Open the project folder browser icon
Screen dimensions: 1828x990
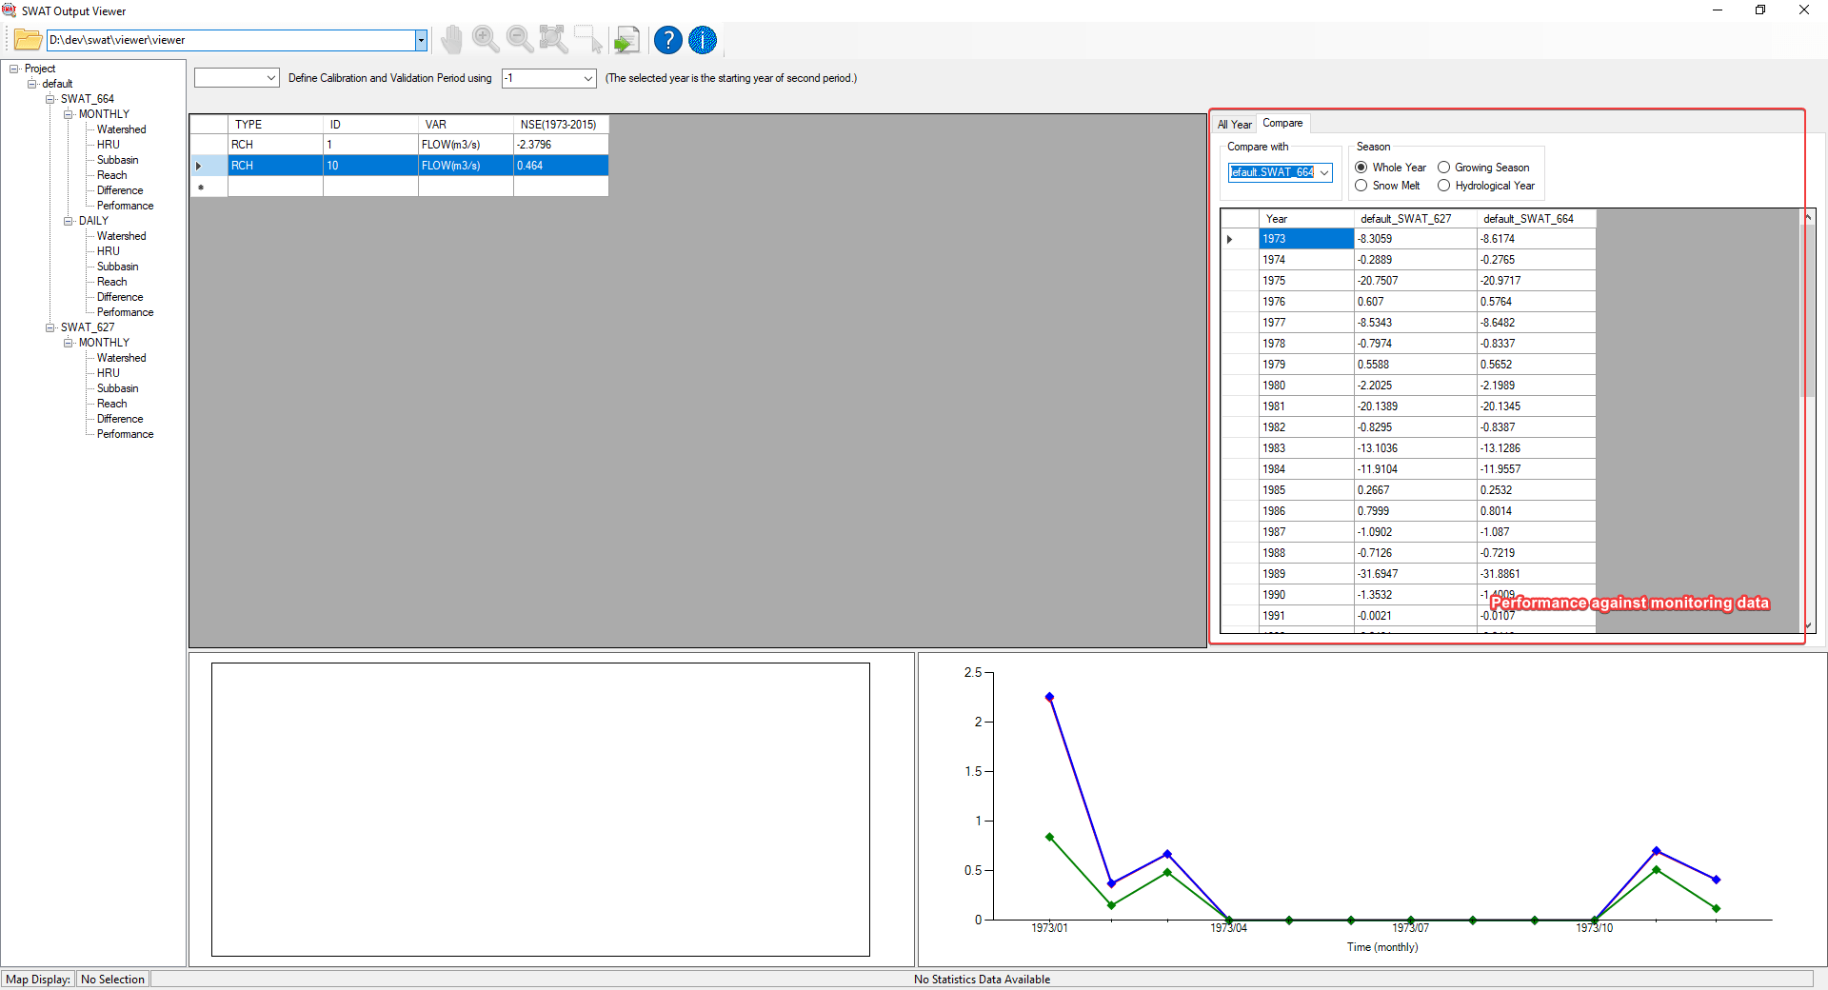28,40
